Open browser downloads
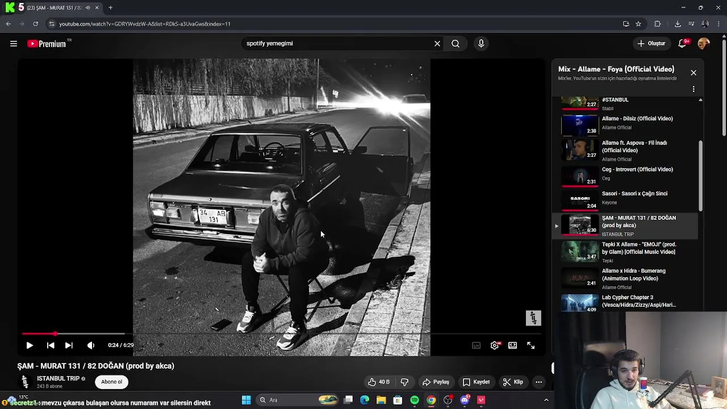The image size is (727, 409). [678, 24]
